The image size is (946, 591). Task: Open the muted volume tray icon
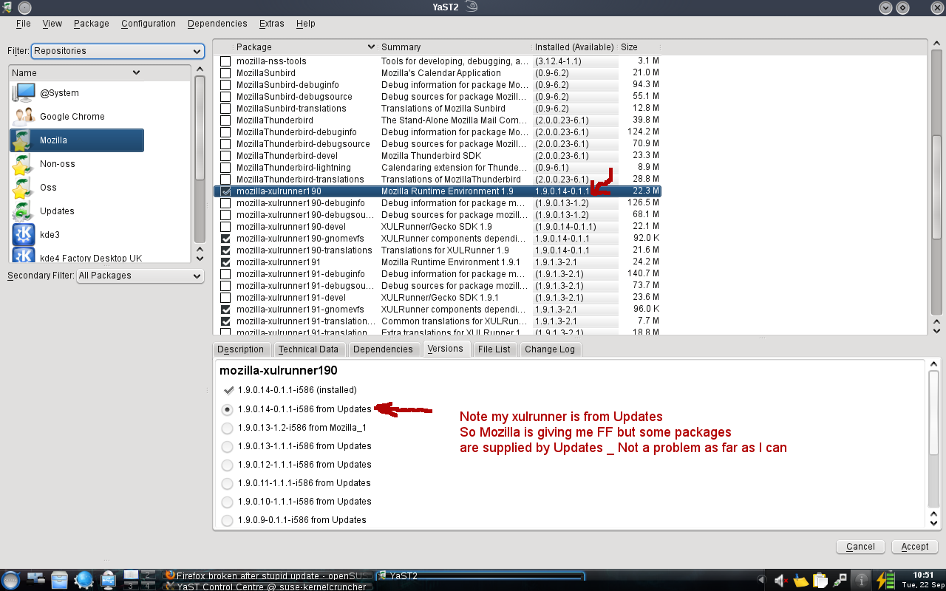780,580
